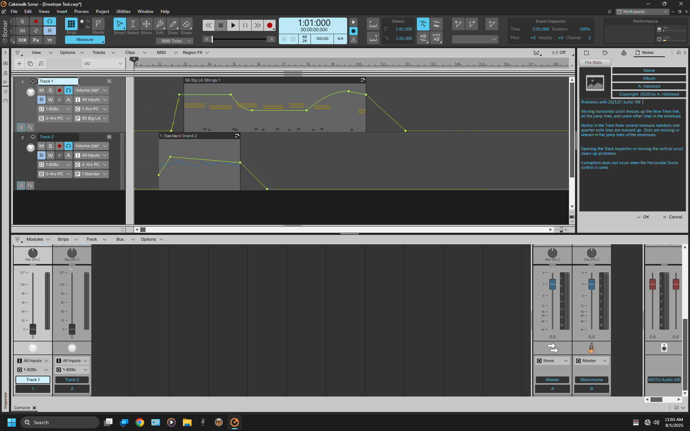Select the Draw pencil tool
This screenshot has height=431, width=690.
pyautogui.click(x=173, y=24)
